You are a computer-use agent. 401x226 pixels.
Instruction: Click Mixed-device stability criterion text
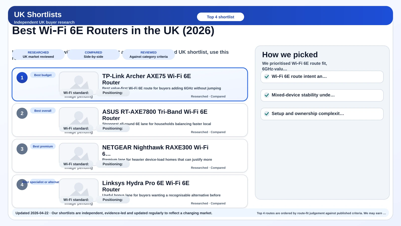(303, 95)
